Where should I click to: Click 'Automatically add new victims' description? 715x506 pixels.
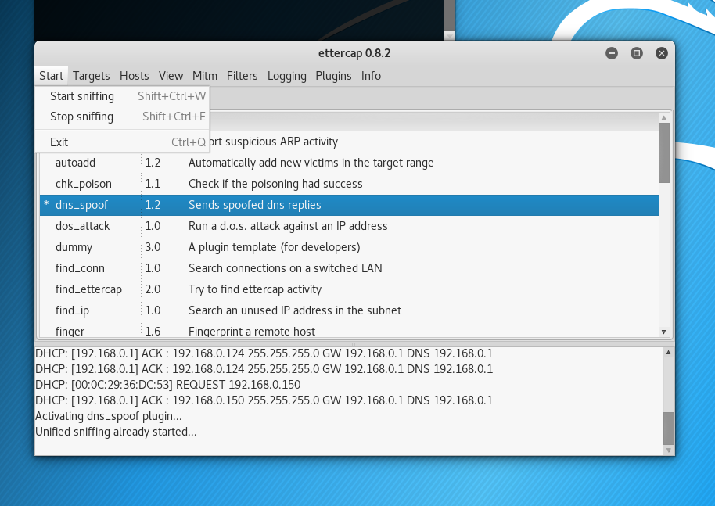coord(311,163)
